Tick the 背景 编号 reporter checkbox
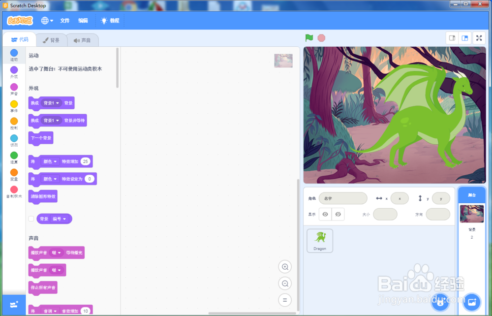The width and height of the screenshot is (492, 316). click(31, 219)
